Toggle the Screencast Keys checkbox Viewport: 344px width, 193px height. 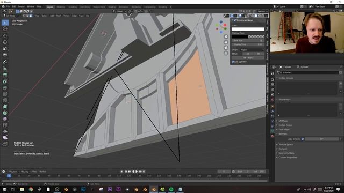pos(235,20)
